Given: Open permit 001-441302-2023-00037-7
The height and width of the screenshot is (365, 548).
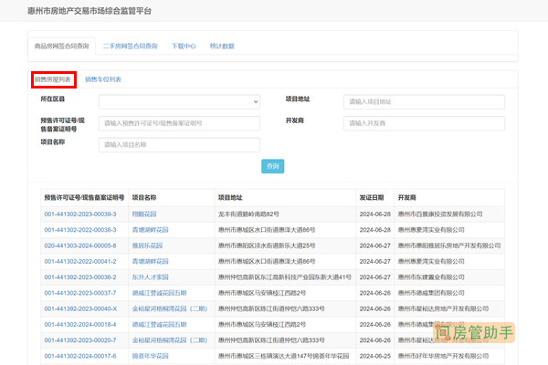Looking at the screenshot, I should coord(80,293).
